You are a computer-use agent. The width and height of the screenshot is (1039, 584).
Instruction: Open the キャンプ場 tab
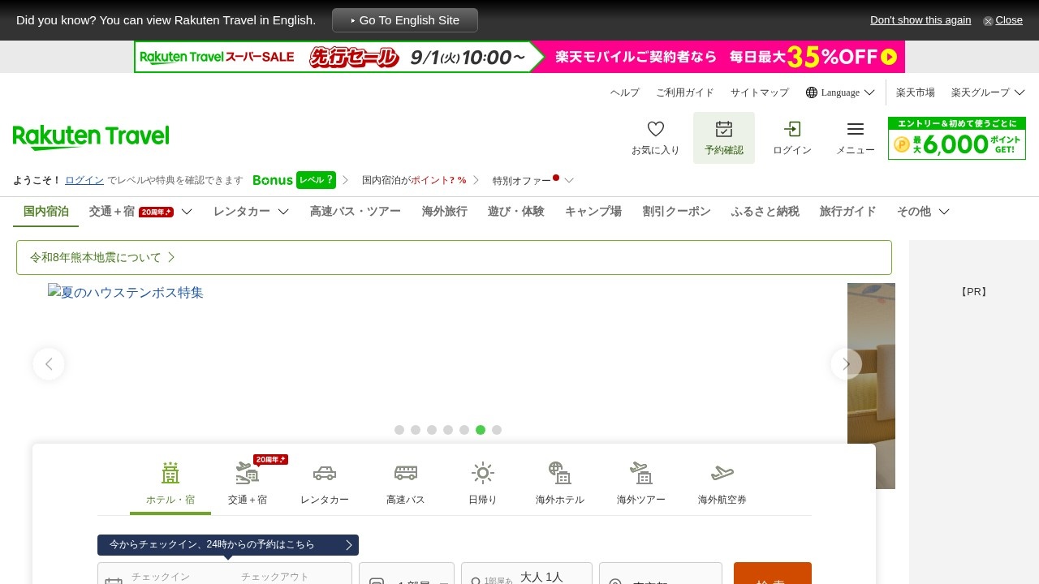tap(593, 212)
